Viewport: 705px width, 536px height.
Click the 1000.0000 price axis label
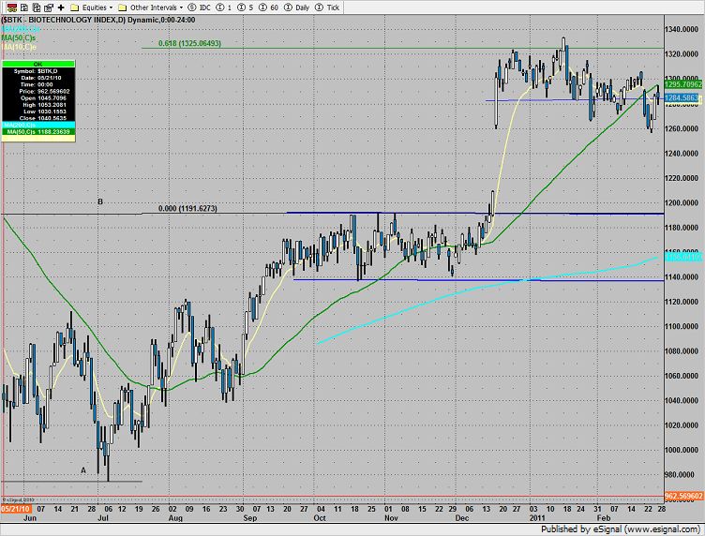point(682,450)
